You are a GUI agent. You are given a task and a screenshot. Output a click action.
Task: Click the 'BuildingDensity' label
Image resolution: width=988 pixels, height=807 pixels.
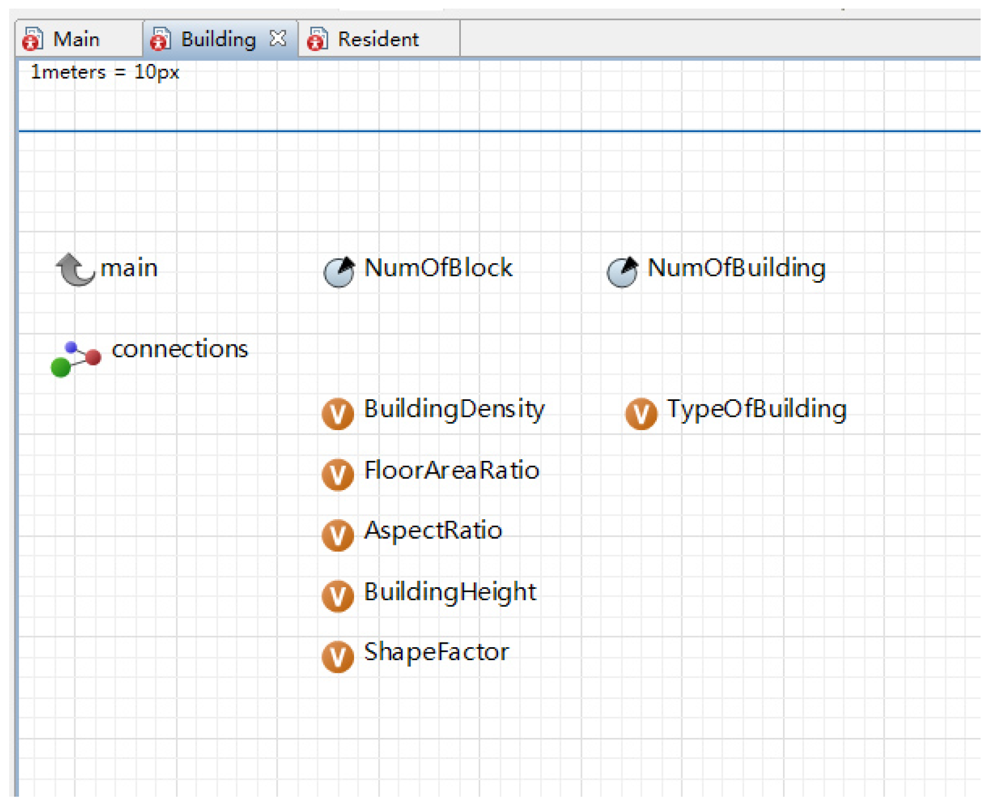click(455, 409)
